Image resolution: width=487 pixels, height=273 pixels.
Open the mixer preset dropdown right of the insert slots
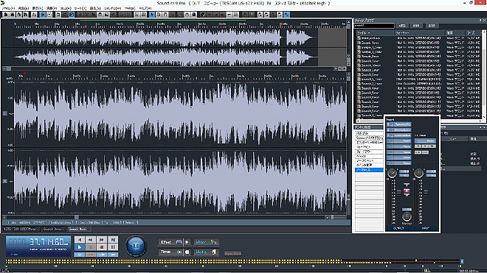tap(425, 141)
